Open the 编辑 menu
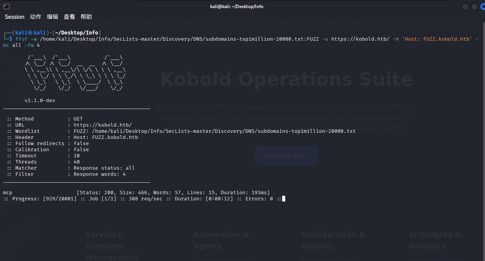 53,17
